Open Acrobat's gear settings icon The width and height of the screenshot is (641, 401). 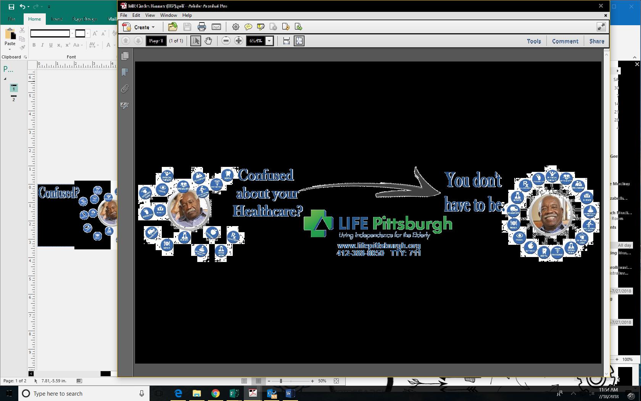pyautogui.click(x=236, y=27)
